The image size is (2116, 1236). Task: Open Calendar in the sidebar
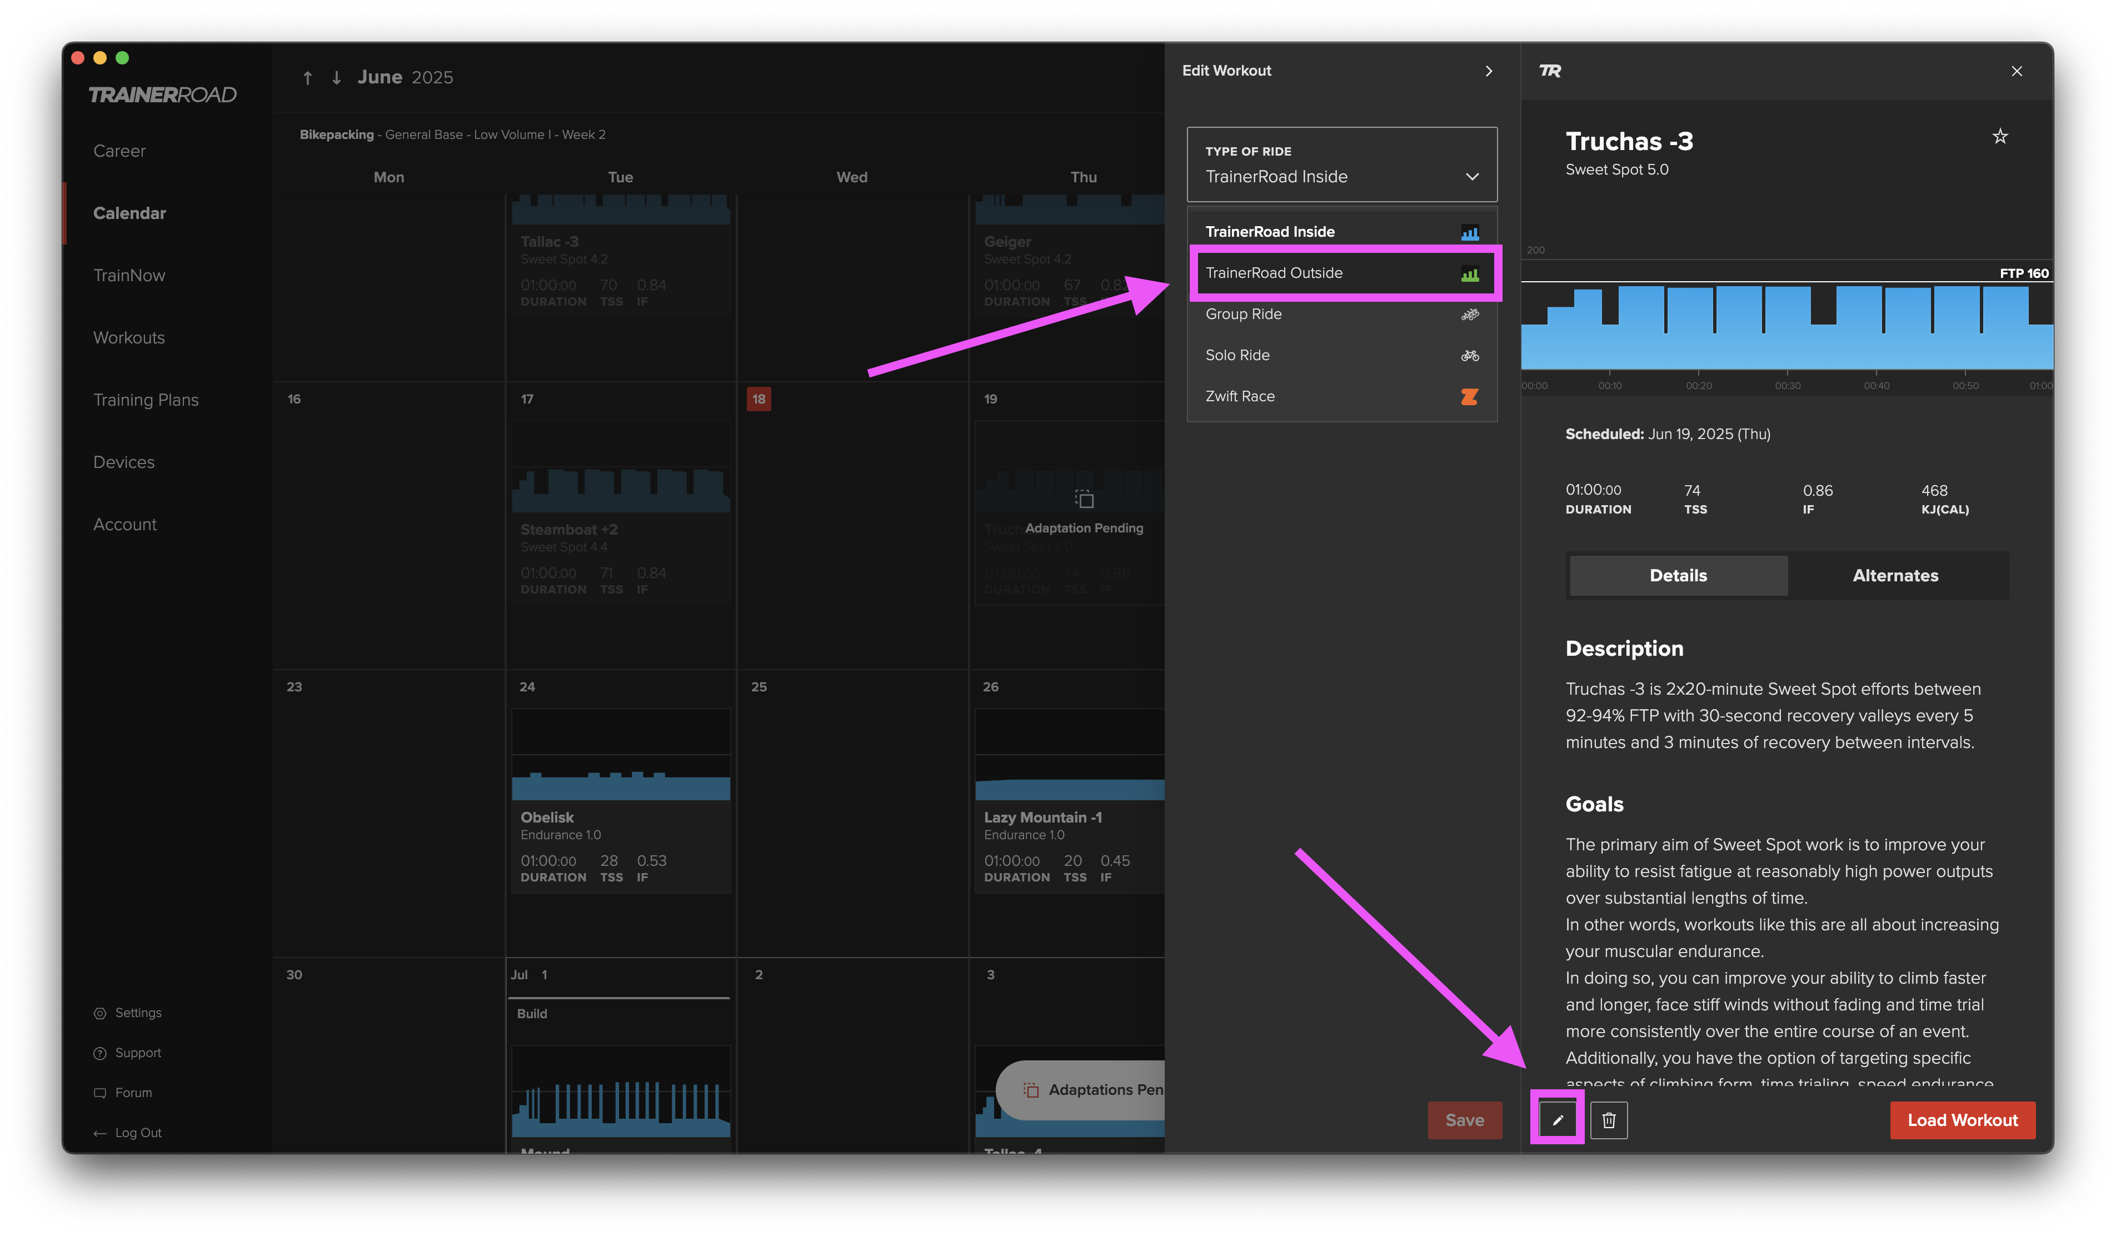tap(129, 213)
